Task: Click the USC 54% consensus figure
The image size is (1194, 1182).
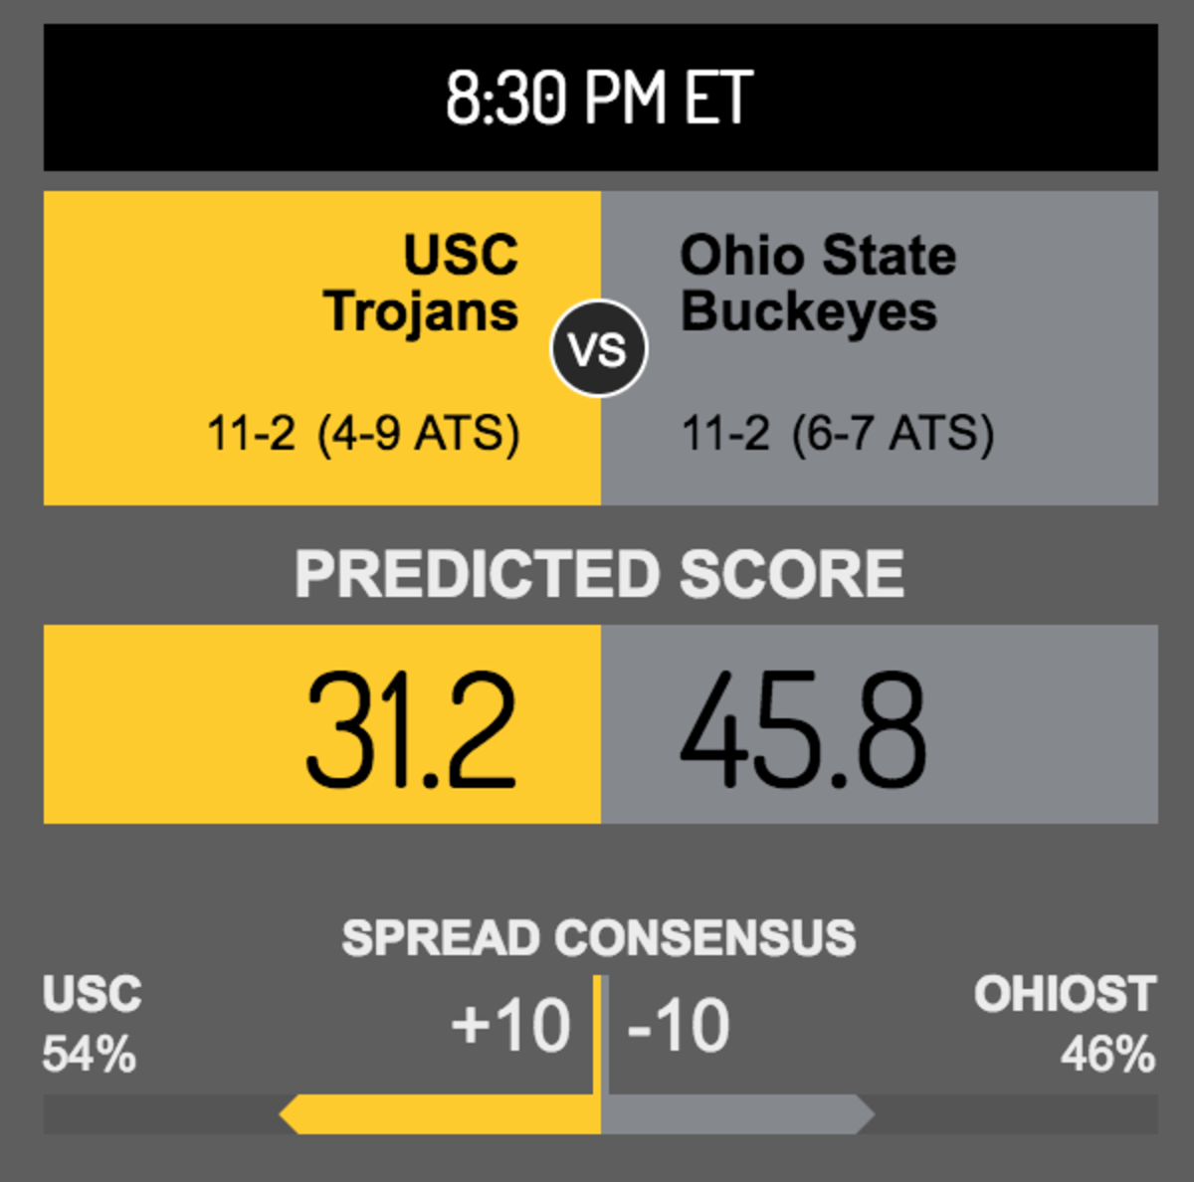Action: tap(89, 1055)
